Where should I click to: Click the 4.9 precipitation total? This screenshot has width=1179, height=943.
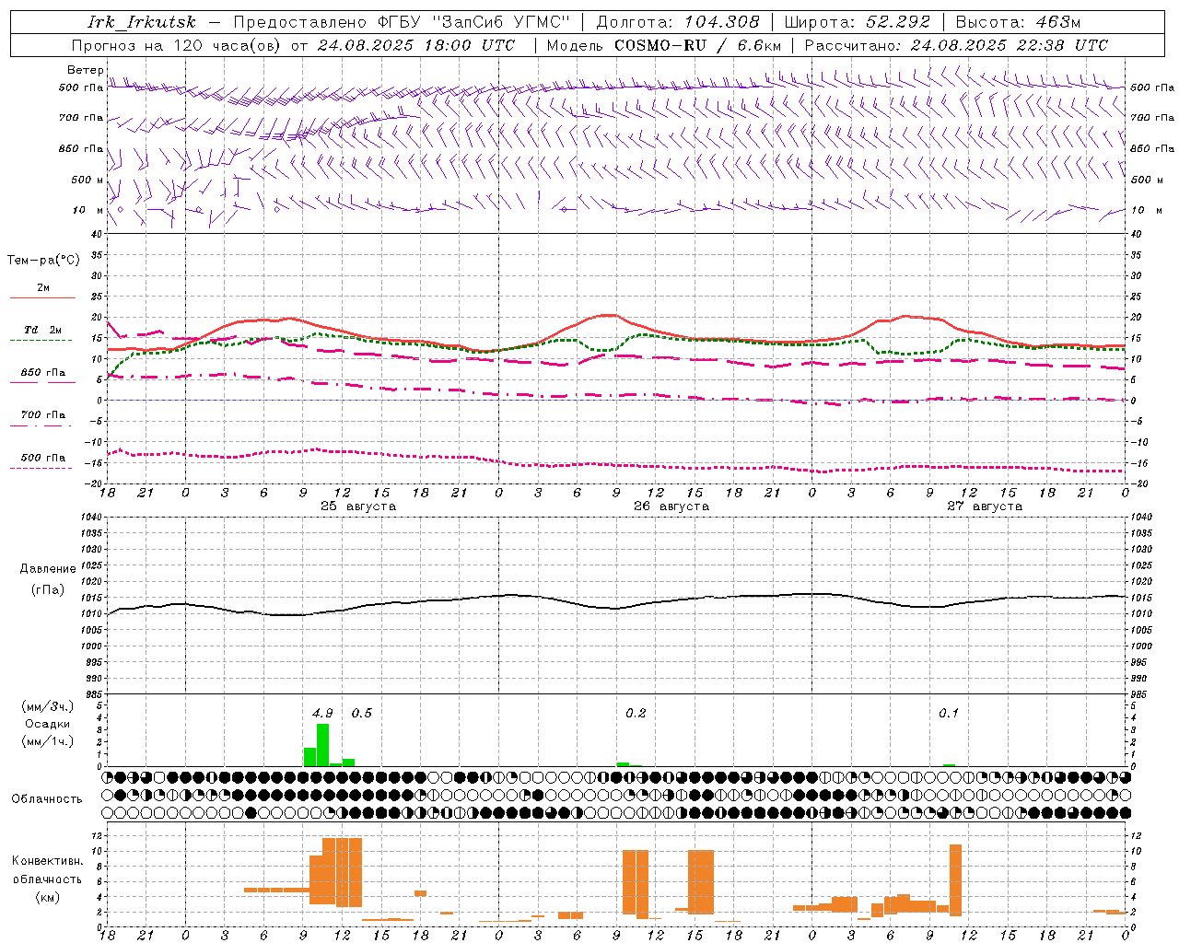[322, 713]
